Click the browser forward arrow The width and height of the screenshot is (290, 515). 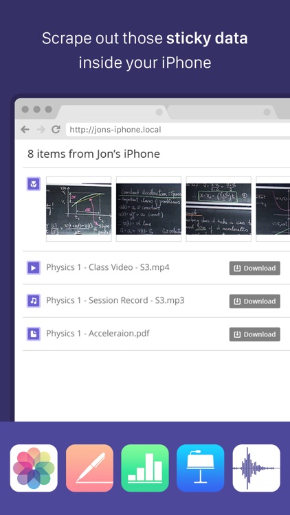(x=41, y=129)
